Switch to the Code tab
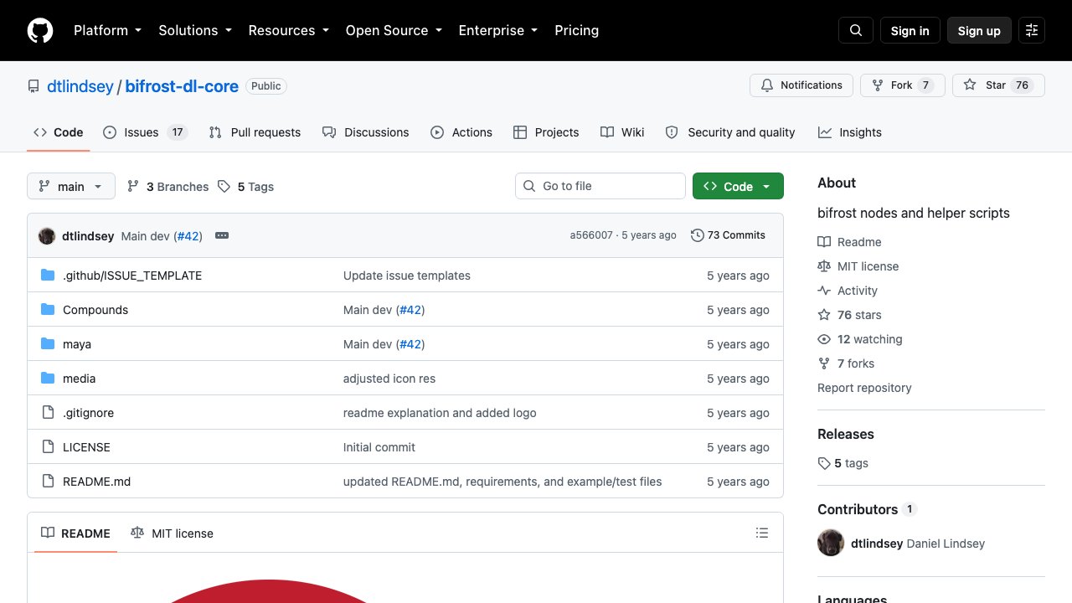Viewport: 1072px width, 603px height. pyautogui.click(x=58, y=132)
